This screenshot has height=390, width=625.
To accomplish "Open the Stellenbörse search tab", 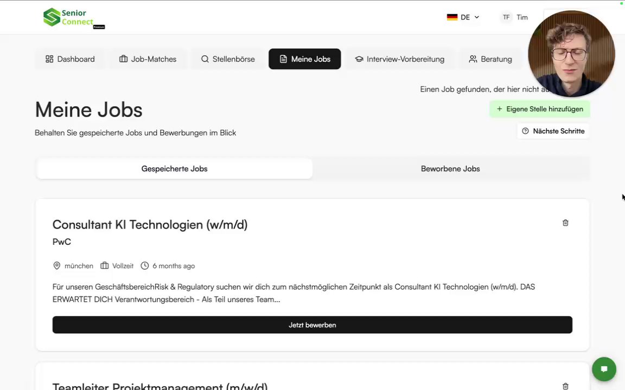I will pyautogui.click(x=228, y=59).
